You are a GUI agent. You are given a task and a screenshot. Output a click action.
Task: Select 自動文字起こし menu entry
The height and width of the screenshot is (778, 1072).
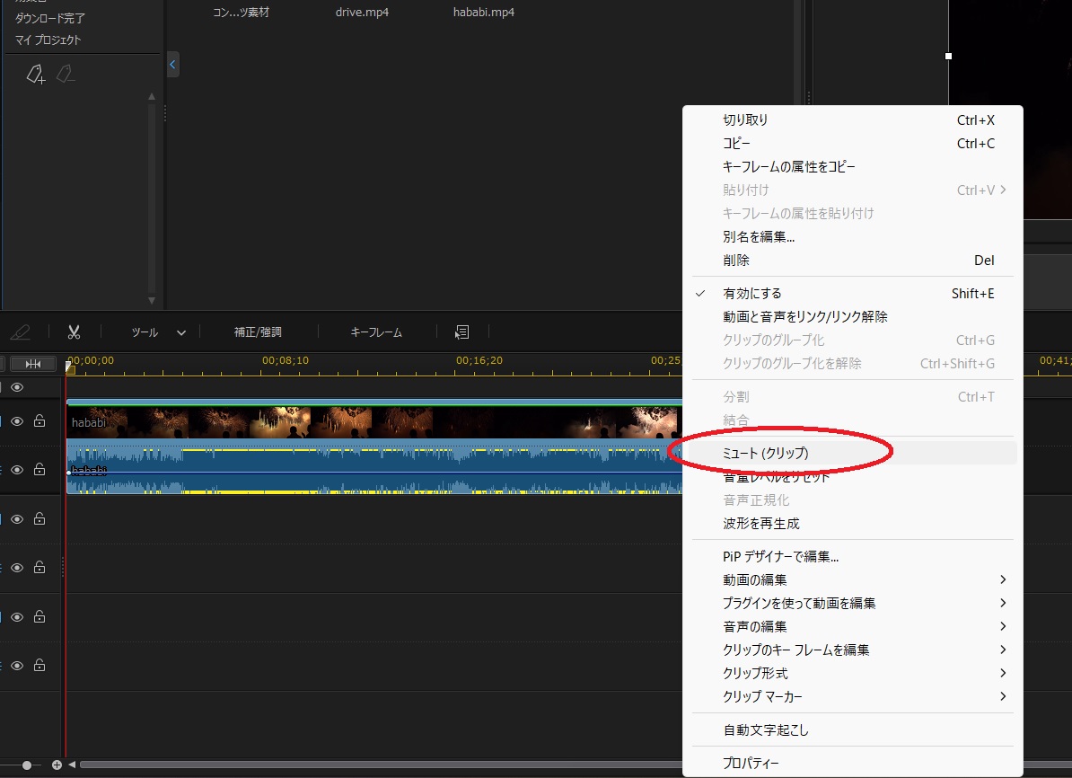(x=853, y=730)
